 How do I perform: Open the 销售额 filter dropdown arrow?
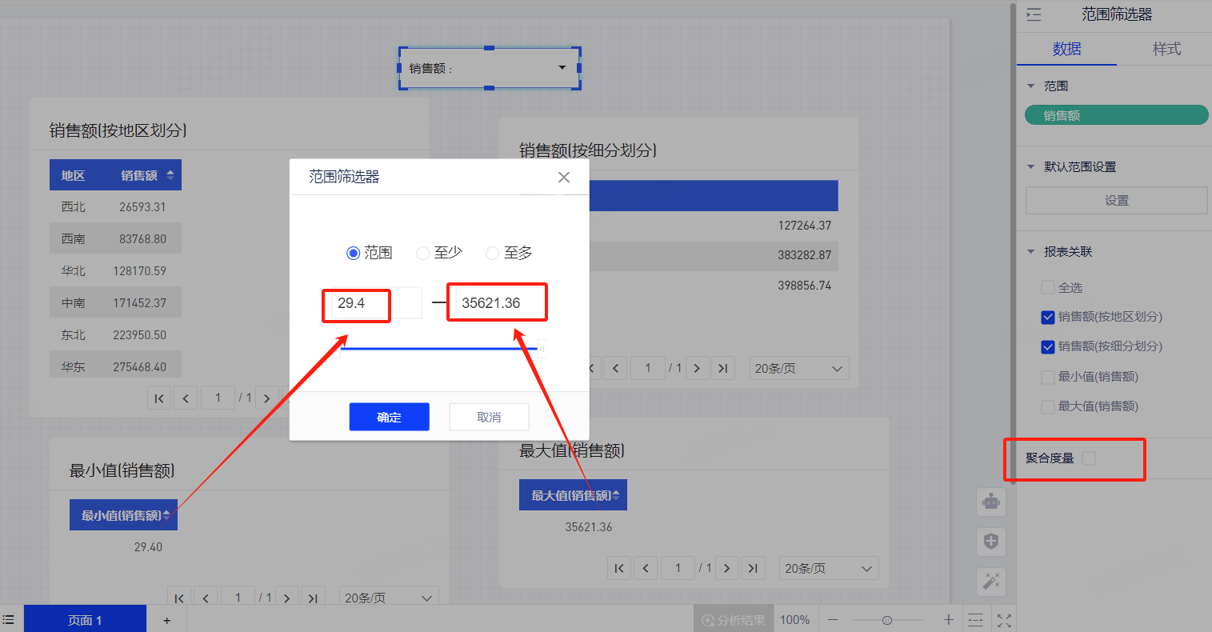(562, 68)
